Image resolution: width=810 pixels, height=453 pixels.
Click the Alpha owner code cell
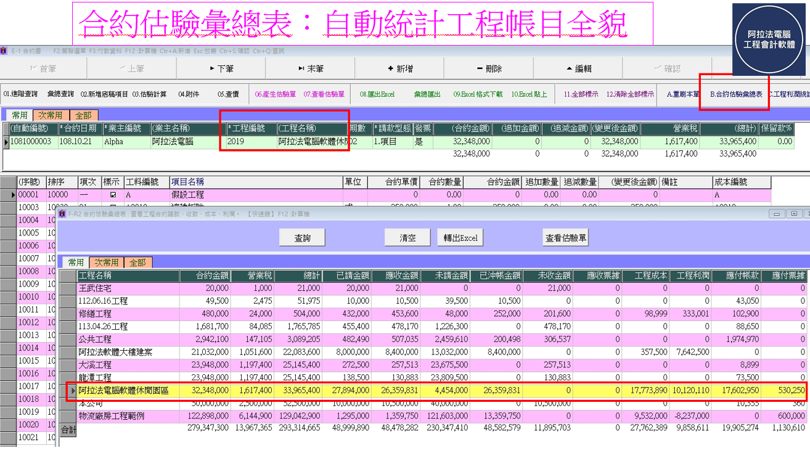(x=127, y=142)
